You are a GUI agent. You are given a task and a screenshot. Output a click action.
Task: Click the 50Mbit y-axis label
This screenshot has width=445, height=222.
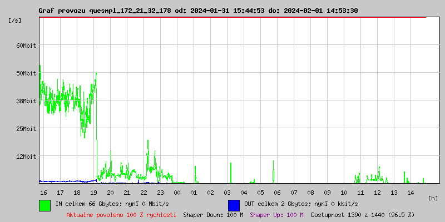click(26, 73)
